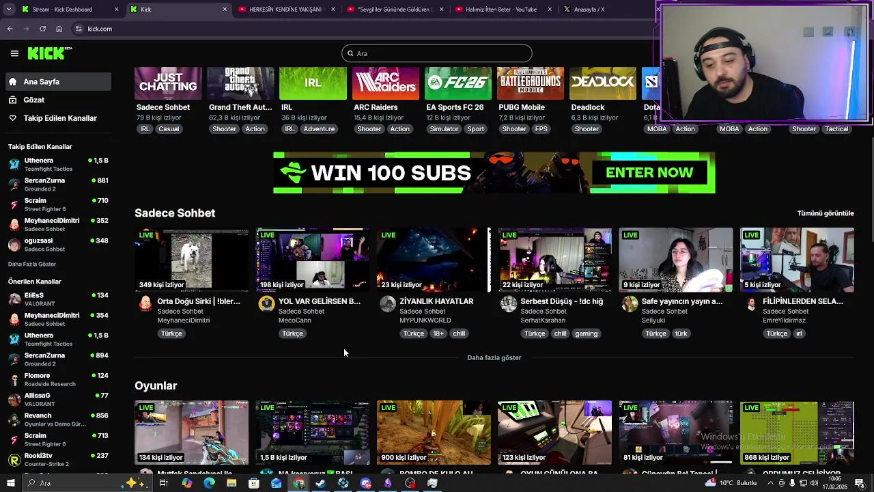The width and height of the screenshot is (874, 492).
Task: Open YOL VAR GELİRSEN stream thumbnail
Action: pyautogui.click(x=312, y=260)
